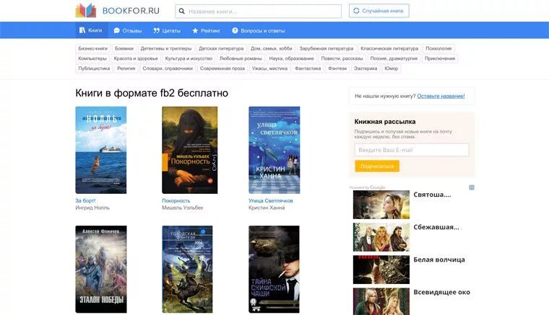Open Любовные романы category
549x315 pixels.
tap(241, 58)
